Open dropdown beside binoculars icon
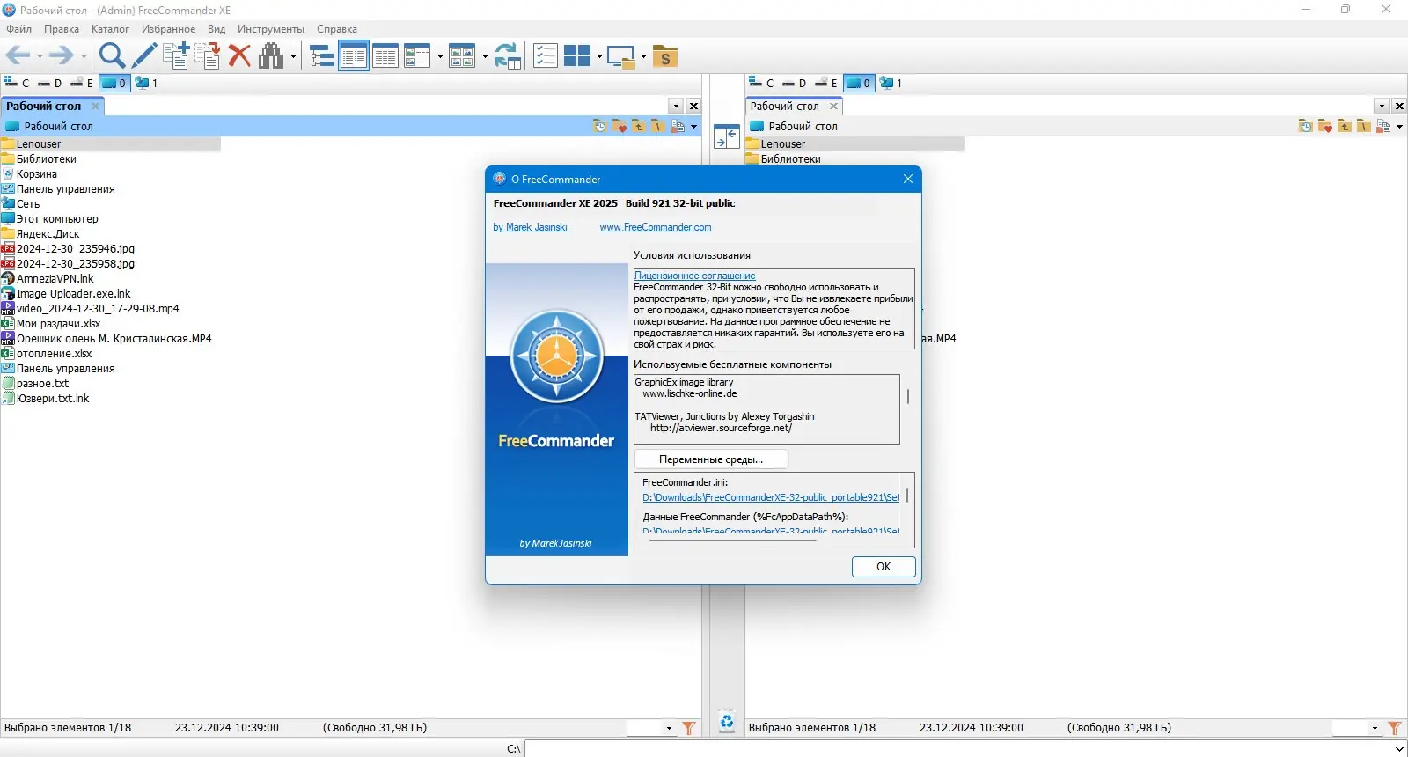The image size is (1408, 757). [x=293, y=56]
